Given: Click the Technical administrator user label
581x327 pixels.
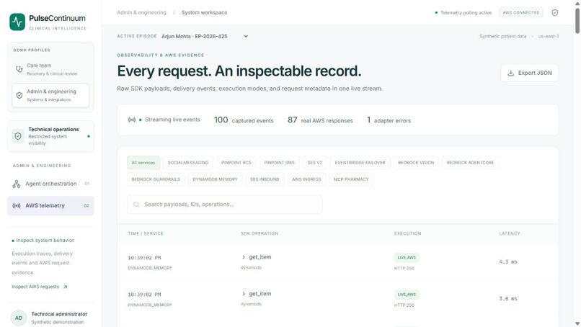Looking at the screenshot, I should coord(59,314).
